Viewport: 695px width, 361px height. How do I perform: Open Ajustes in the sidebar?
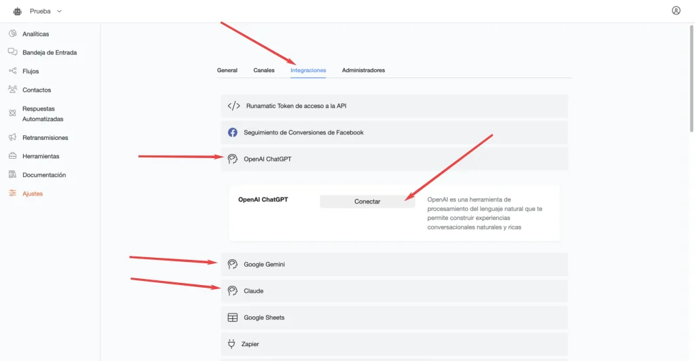tap(33, 193)
